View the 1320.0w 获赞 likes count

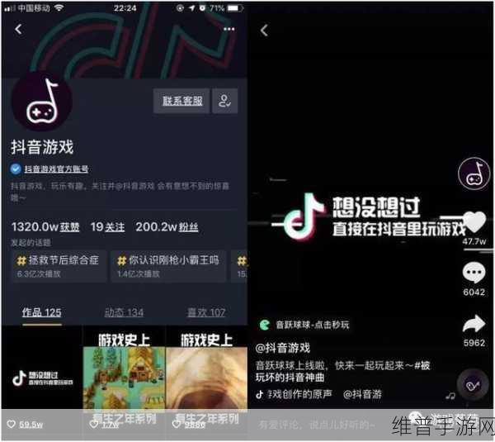tap(45, 226)
